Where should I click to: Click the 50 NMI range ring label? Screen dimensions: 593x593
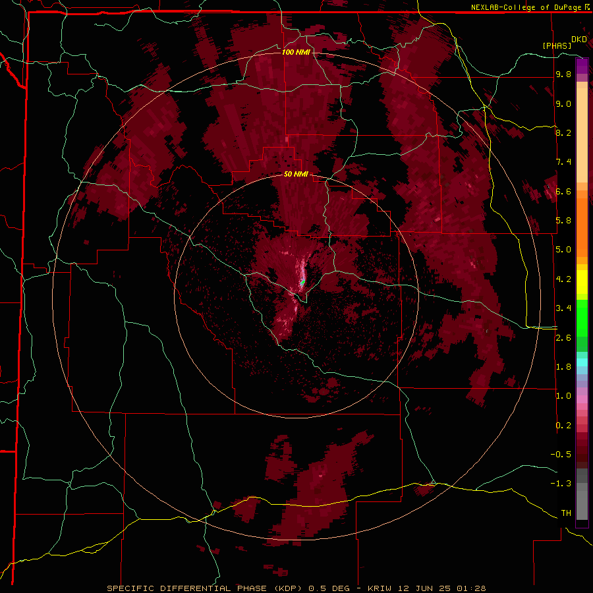click(x=296, y=174)
